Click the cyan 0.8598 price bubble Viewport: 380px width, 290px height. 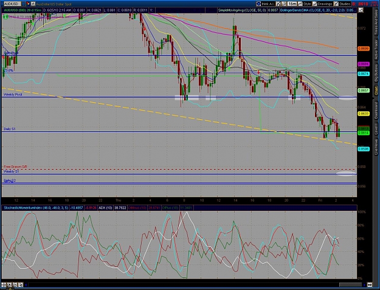pyautogui.click(x=364, y=149)
